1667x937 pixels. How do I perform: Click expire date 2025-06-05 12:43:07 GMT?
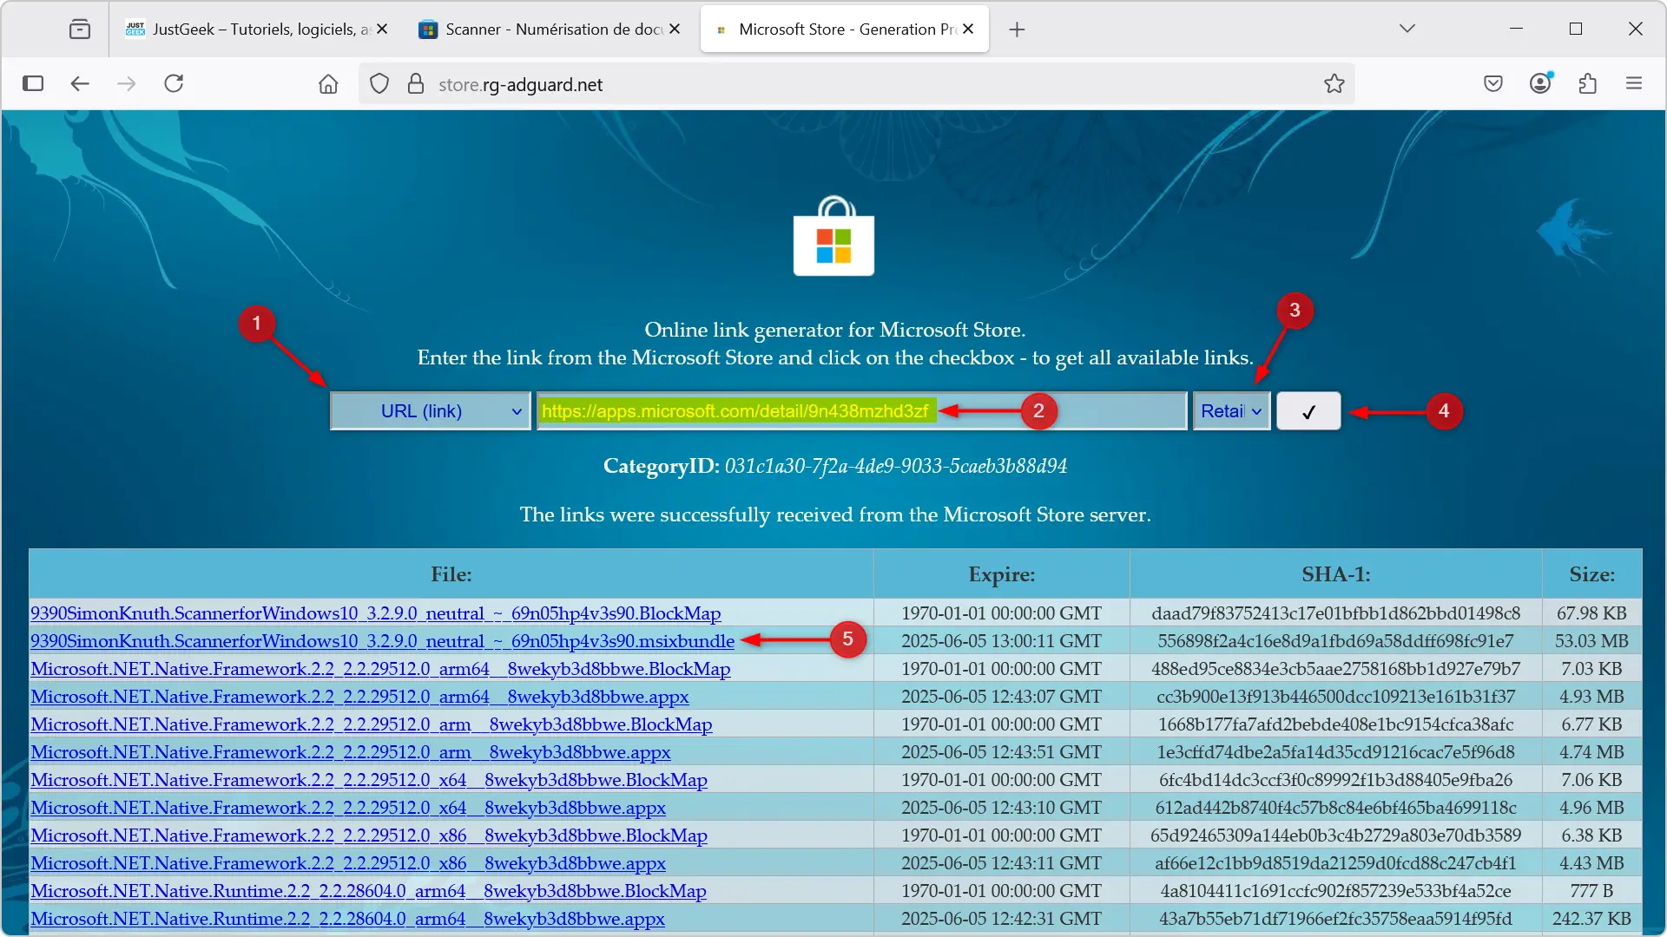pyautogui.click(x=1001, y=697)
